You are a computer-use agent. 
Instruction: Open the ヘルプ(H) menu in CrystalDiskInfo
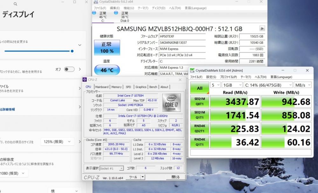(175, 8)
